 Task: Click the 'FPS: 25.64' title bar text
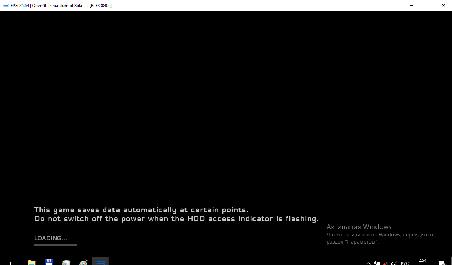20,6
